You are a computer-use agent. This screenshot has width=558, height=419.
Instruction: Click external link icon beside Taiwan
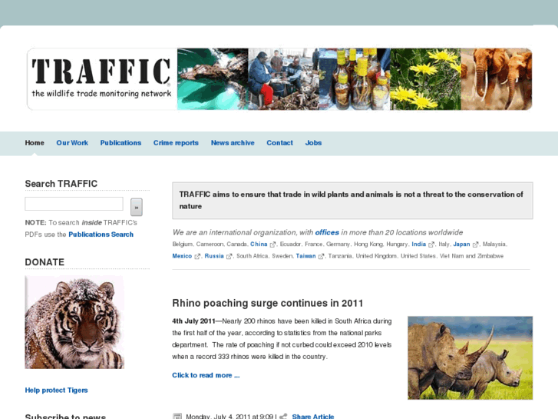coord(321,256)
